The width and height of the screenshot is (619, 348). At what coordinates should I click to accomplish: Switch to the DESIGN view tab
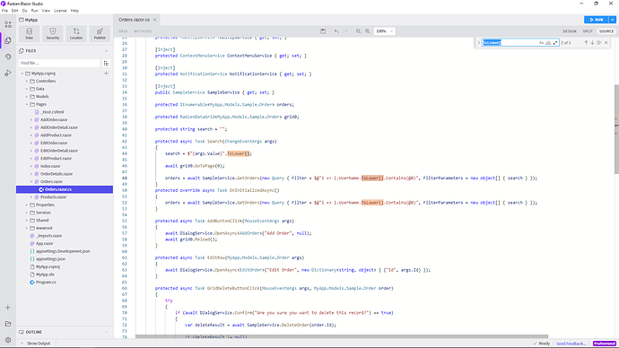coord(570,31)
